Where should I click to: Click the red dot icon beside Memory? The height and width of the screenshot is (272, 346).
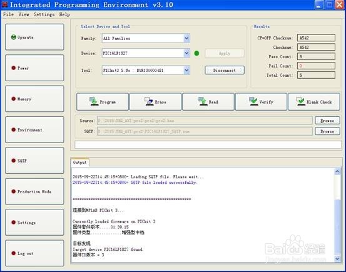[14, 99]
